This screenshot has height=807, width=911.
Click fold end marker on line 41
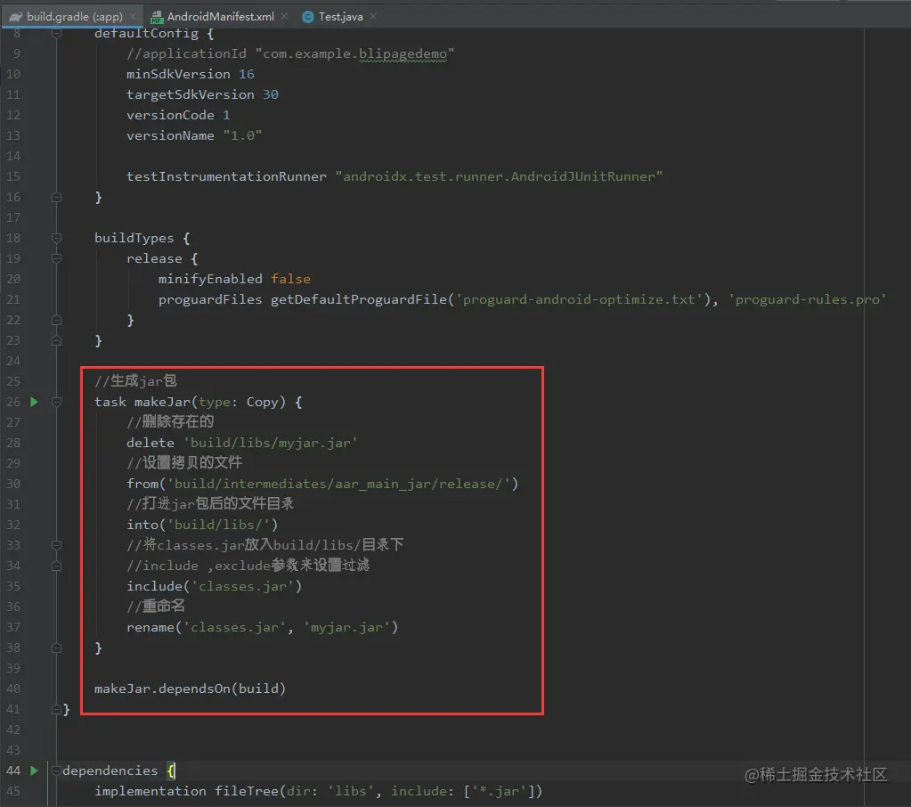point(56,709)
